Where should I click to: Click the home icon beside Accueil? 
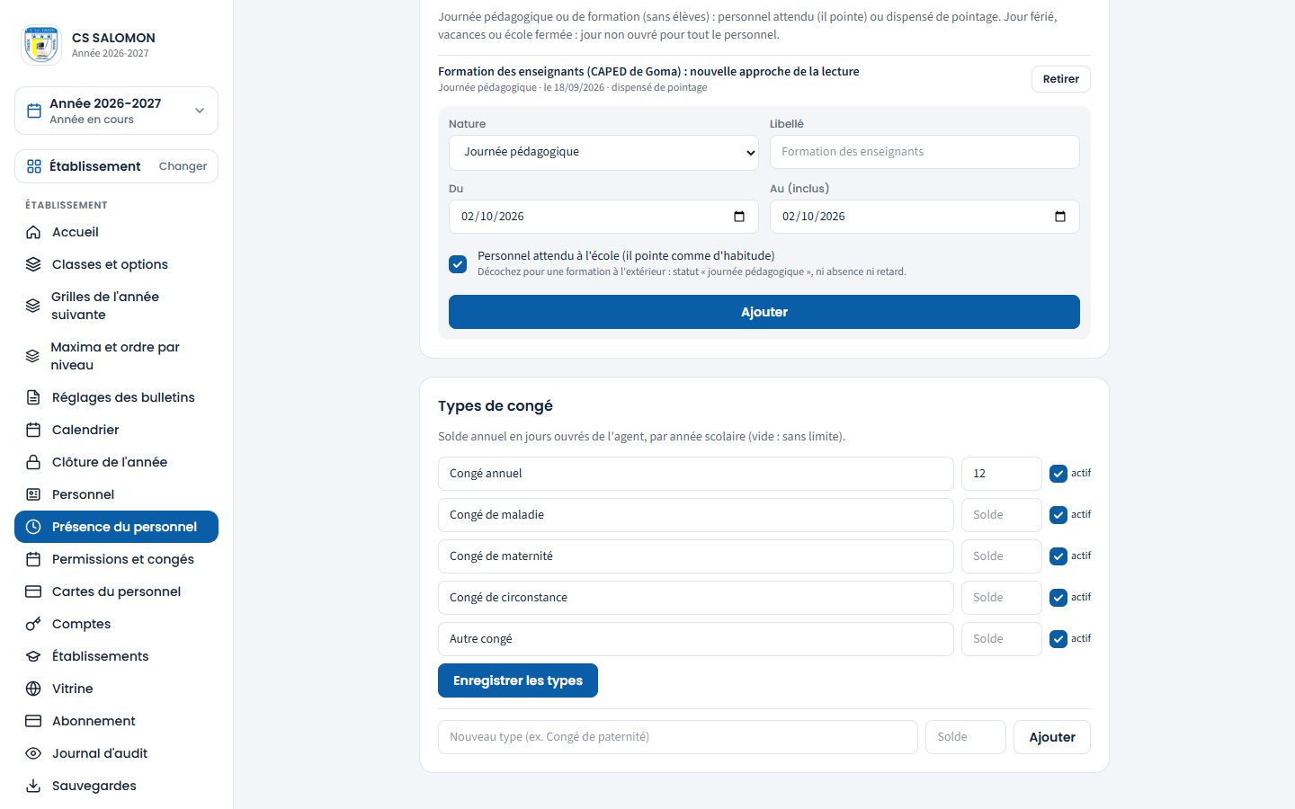tap(33, 232)
